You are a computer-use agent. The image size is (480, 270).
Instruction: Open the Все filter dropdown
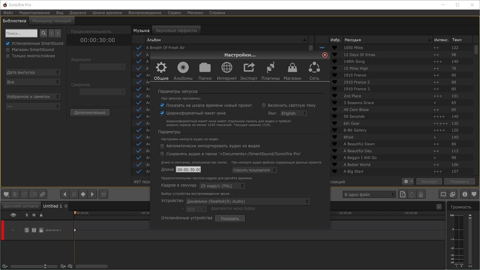[33, 82]
